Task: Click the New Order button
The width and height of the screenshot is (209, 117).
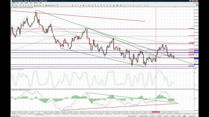Action: [x=38, y=6]
